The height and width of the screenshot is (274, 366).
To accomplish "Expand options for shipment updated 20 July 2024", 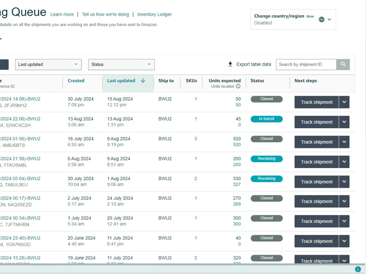I will click(x=344, y=221).
